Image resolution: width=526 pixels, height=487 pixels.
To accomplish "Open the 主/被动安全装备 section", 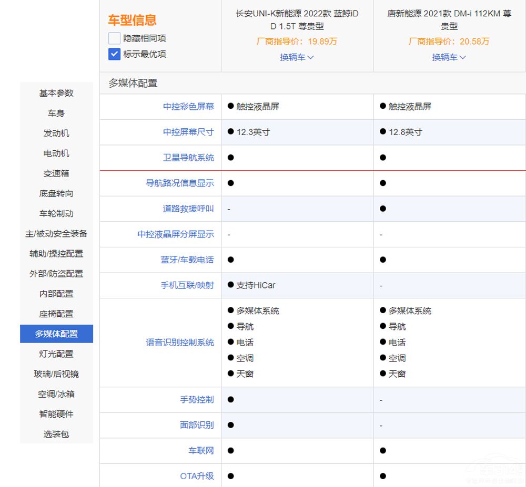I will pos(56,233).
